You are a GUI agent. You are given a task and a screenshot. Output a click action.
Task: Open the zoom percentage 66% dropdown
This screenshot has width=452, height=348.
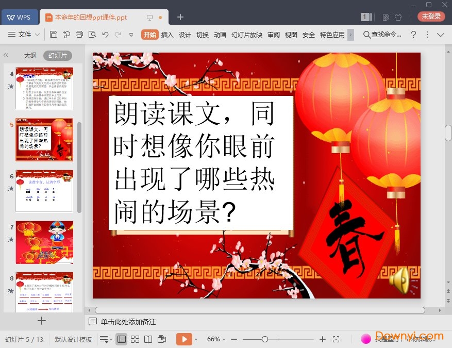coord(217,339)
